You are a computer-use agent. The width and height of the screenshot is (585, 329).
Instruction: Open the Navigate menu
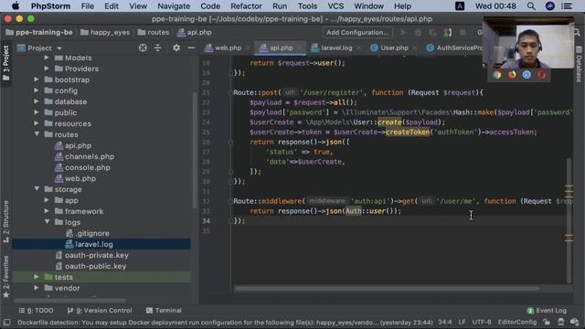coord(174,6)
